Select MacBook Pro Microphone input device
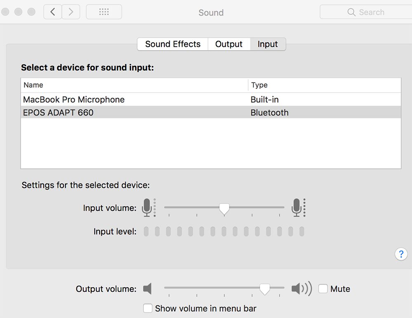The height and width of the screenshot is (318, 412). point(211,100)
